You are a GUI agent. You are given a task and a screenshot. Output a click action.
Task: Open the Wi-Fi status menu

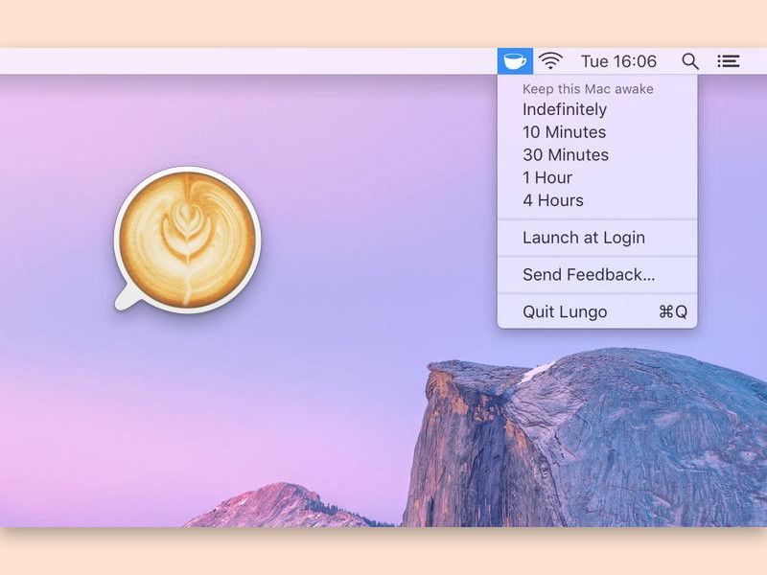(550, 61)
